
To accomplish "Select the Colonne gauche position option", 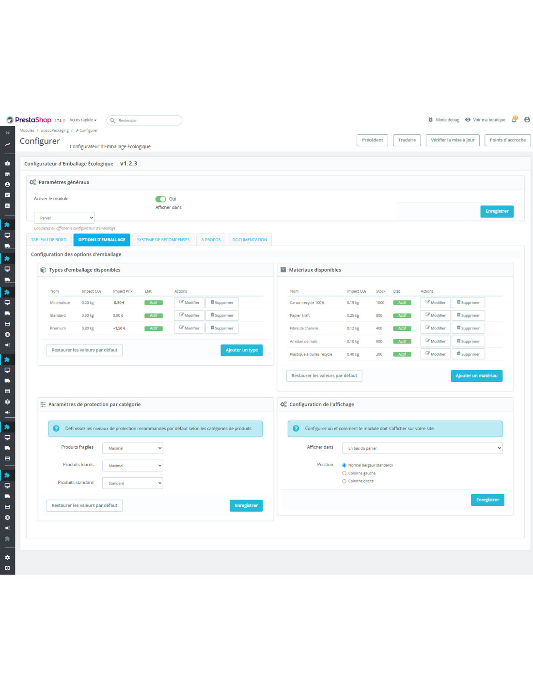I will click(344, 473).
